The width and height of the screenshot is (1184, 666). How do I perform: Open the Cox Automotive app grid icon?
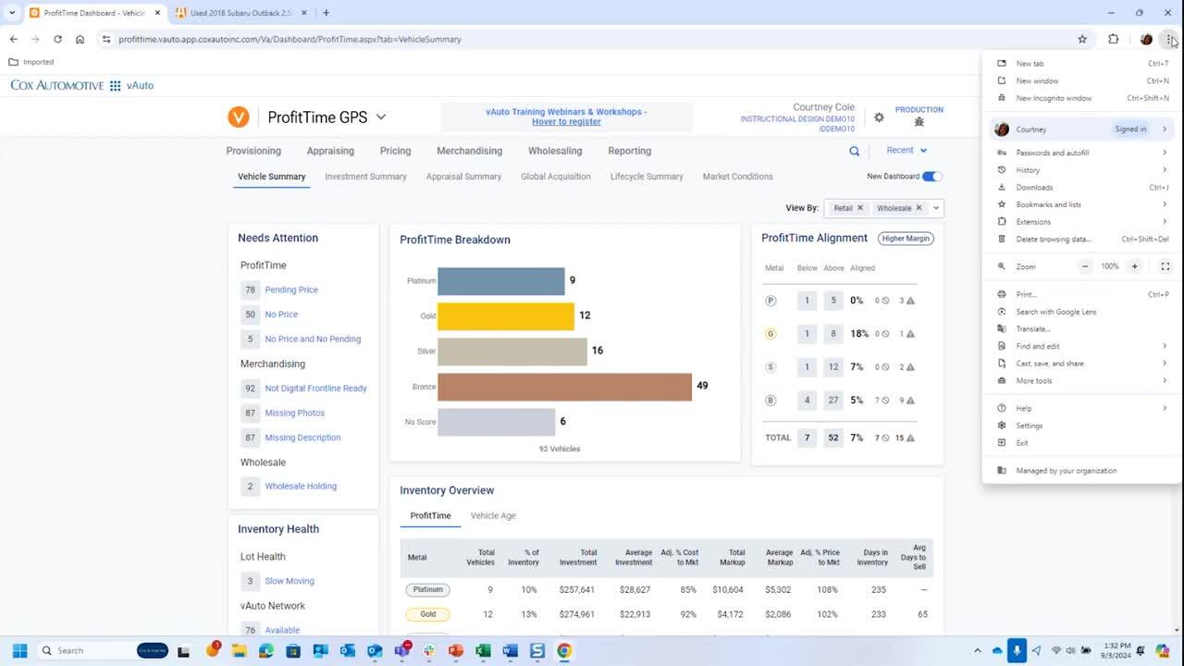(x=116, y=85)
